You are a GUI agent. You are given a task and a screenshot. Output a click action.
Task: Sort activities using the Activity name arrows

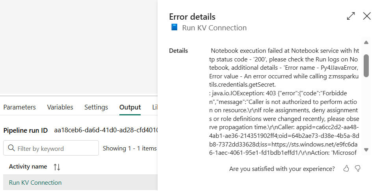57,167
